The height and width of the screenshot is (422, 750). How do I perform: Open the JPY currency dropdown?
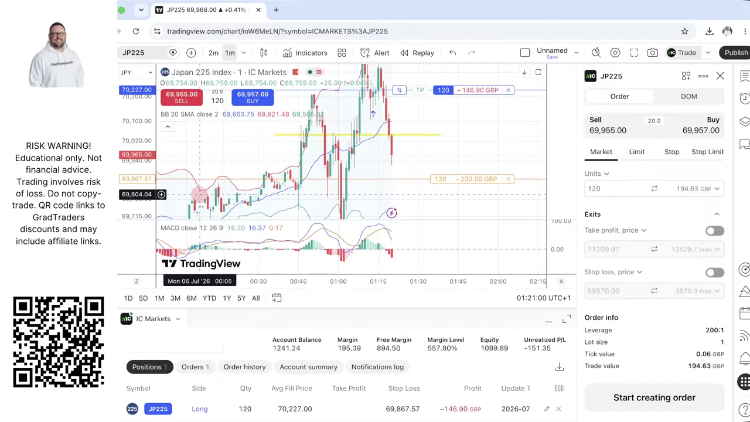(x=137, y=73)
